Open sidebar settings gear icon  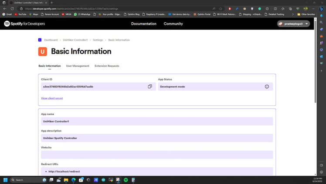click(x=321, y=172)
